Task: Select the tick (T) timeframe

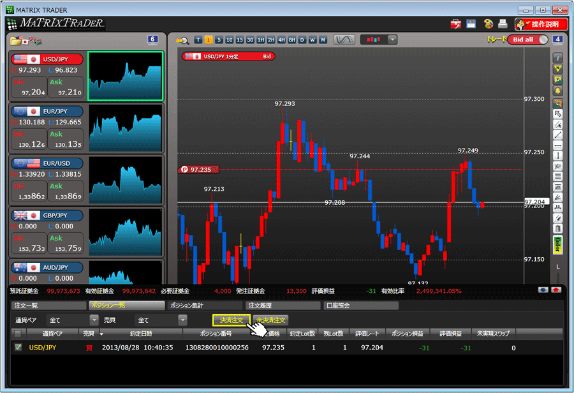Action: pyautogui.click(x=198, y=40)
